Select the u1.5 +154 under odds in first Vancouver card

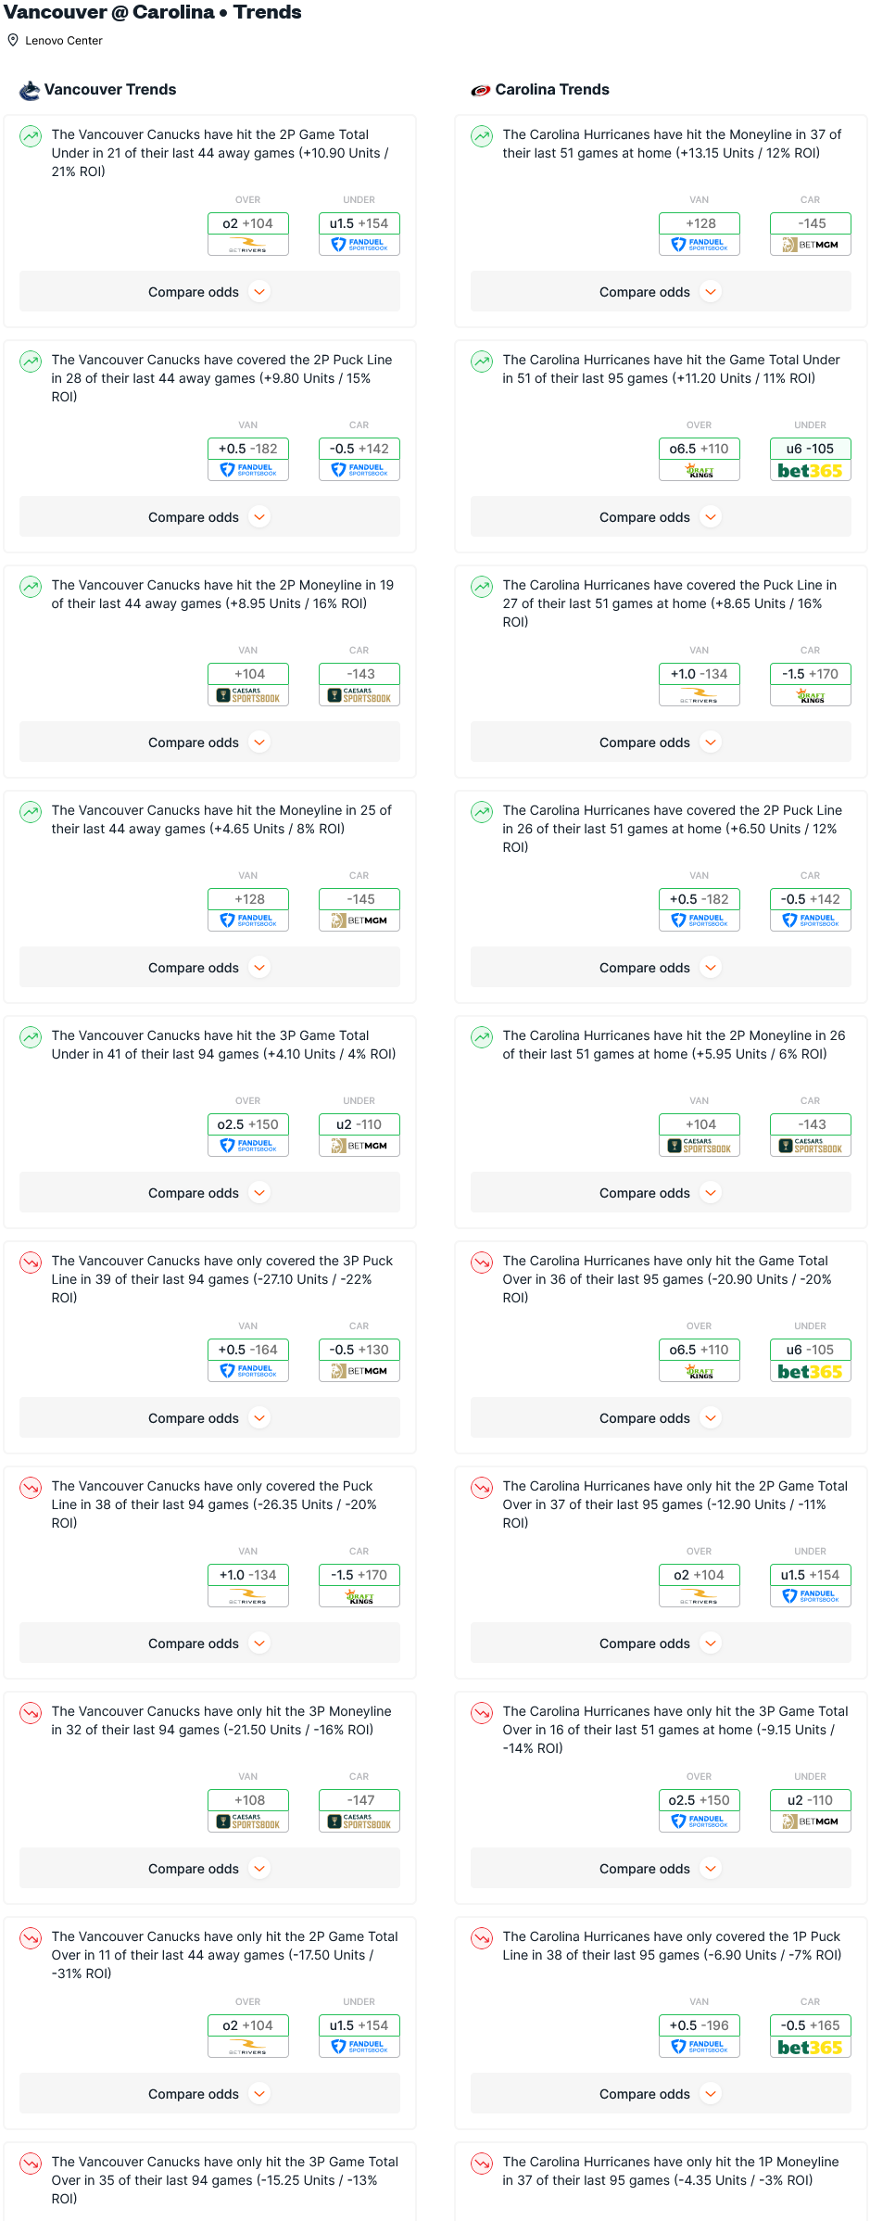pyautogui.click(x=359, y=223)
